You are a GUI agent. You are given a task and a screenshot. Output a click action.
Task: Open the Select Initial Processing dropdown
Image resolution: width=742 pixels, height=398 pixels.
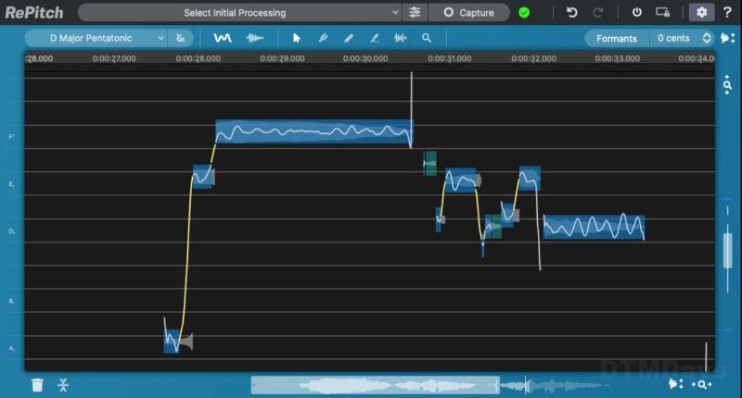pos(239,13)
